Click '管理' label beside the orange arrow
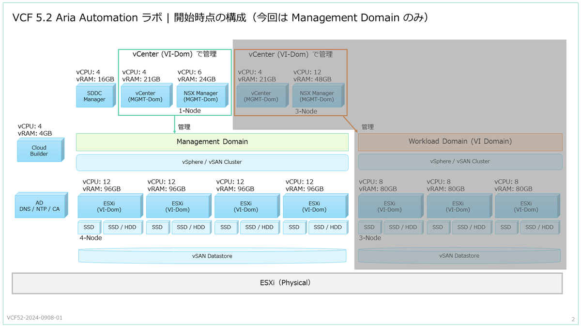Screen dimensions: 581x327 tap(367, 127)
